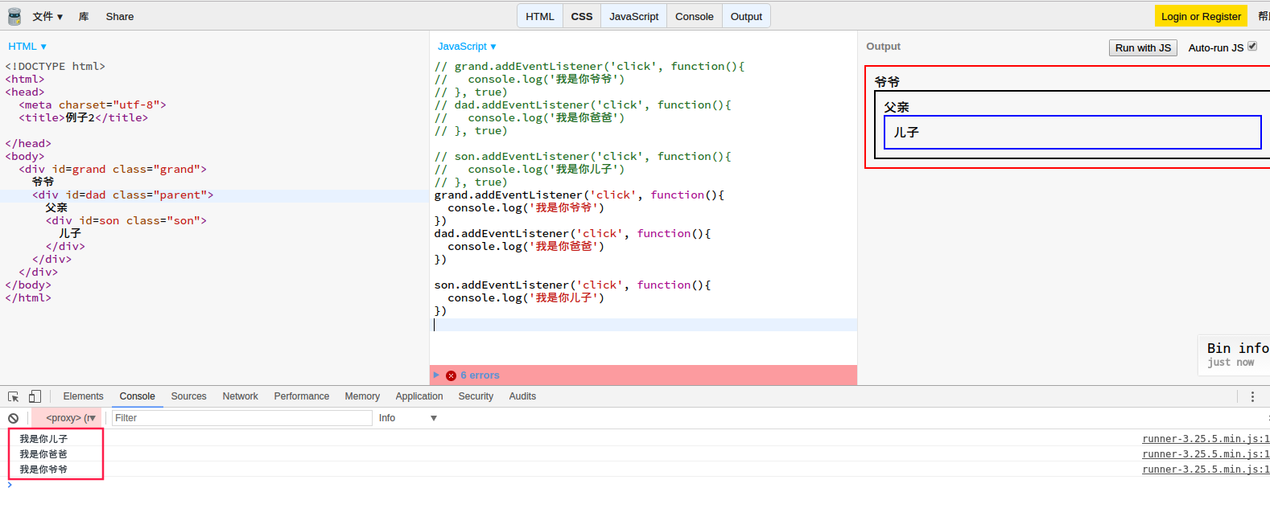Select the DevTools inspect element icon
1270x529 pixels.
click(14, 396)
